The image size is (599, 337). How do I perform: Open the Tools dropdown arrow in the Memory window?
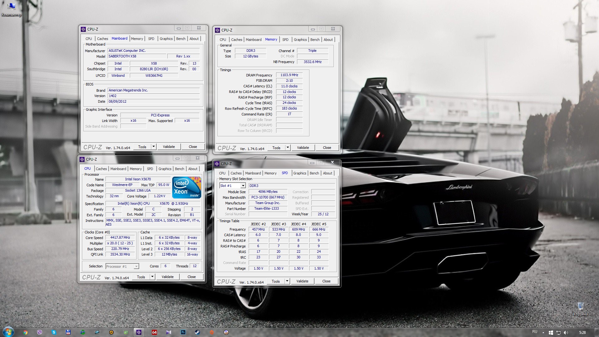pos(288,148)
